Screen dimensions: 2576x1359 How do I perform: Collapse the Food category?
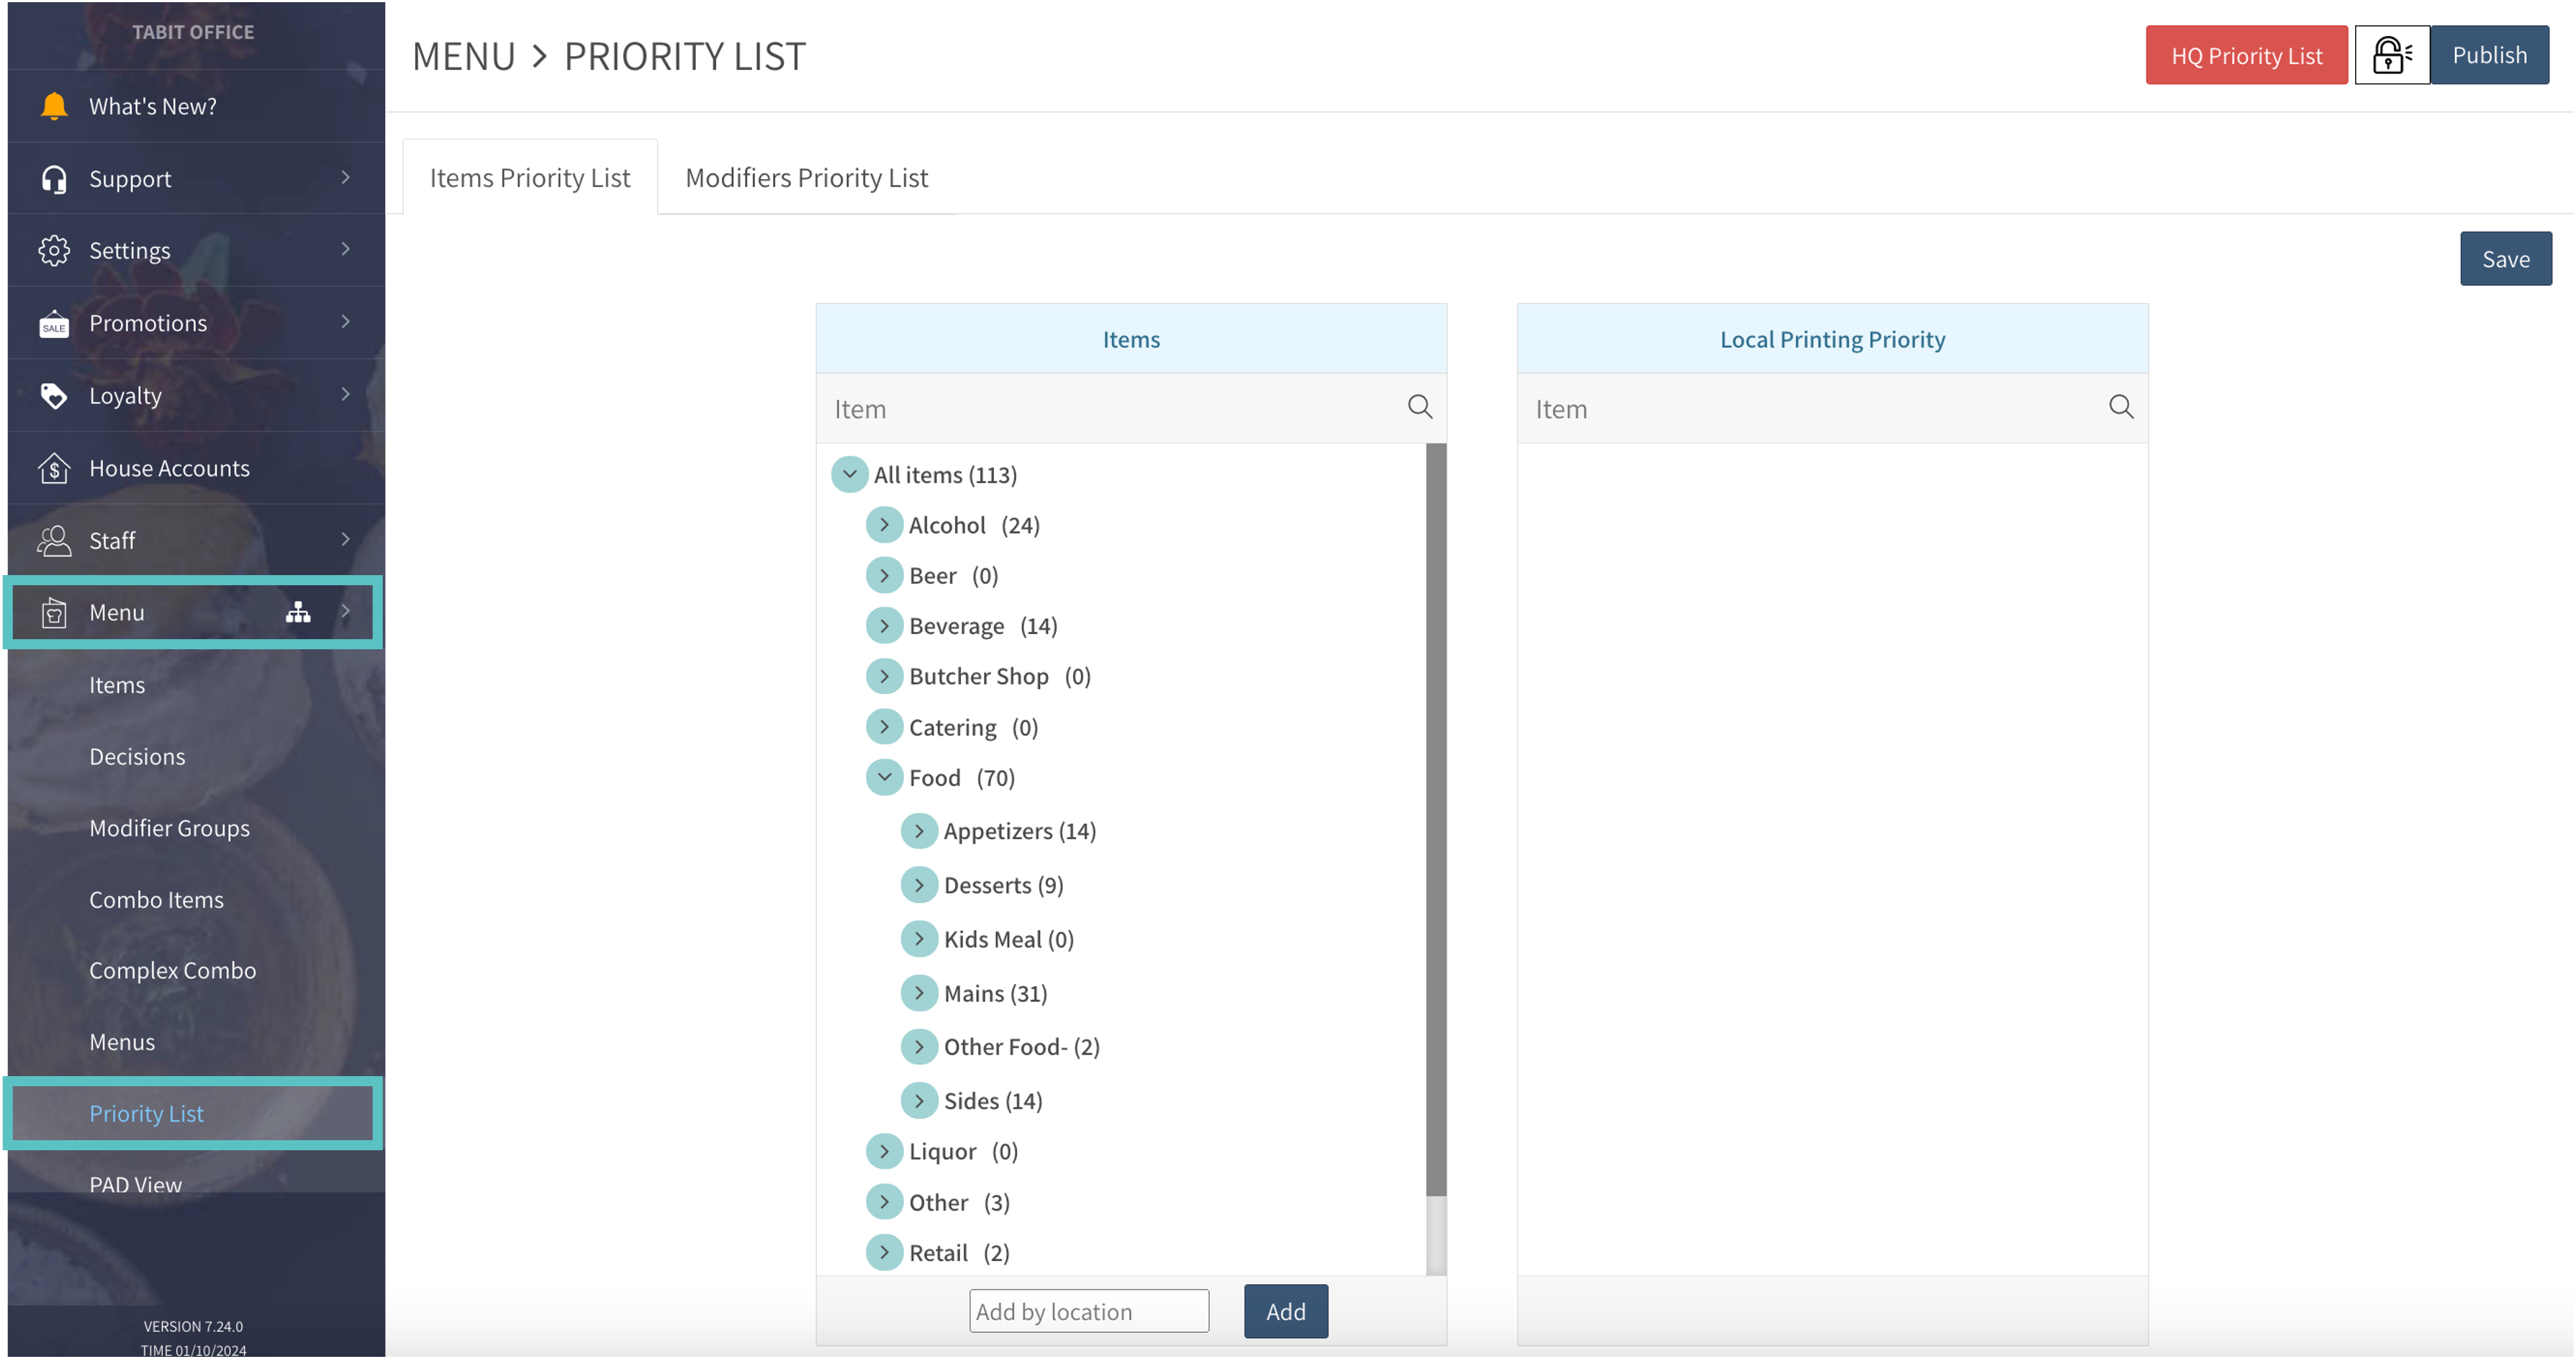pyautogui.click(x=884, y=777)
